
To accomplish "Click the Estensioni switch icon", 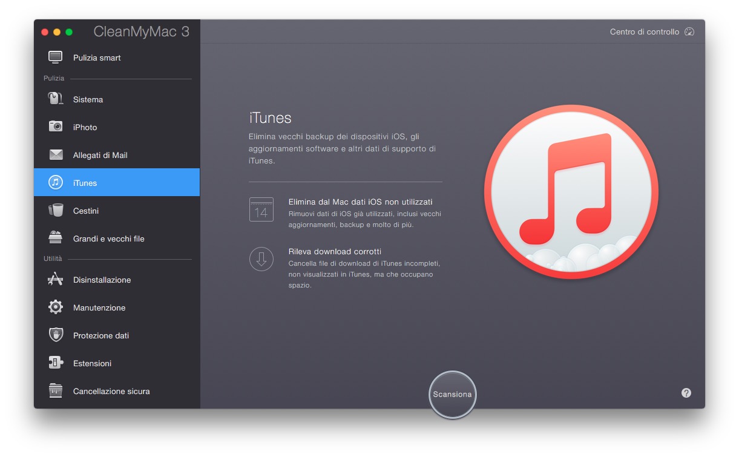I will click(56, 363).
